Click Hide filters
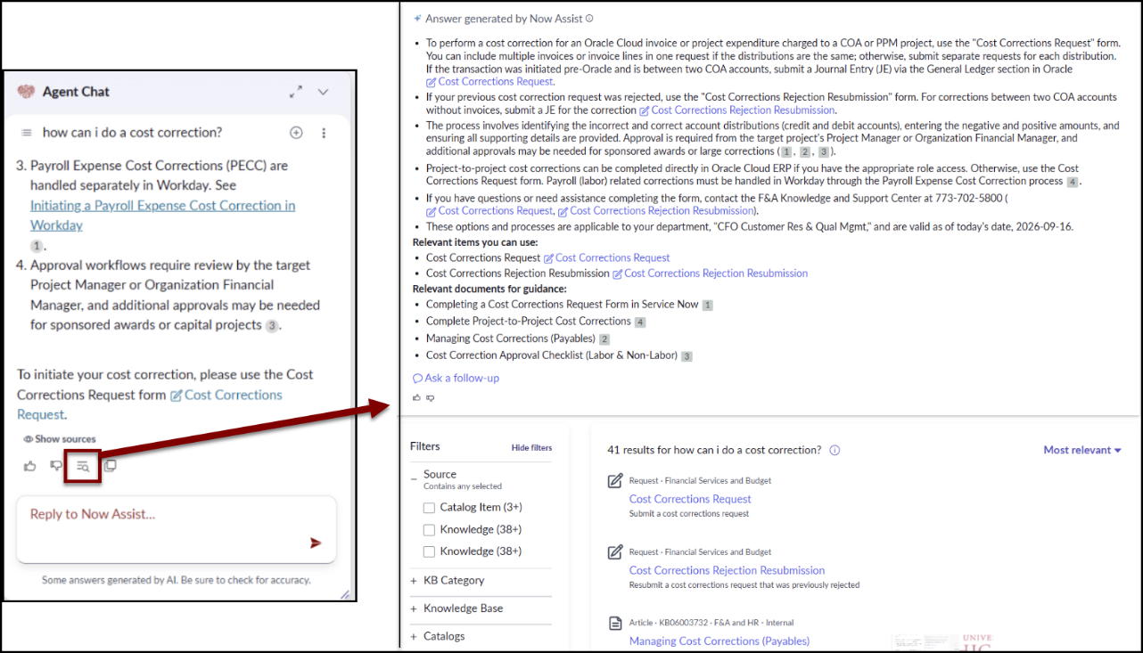 coord(531,447)
